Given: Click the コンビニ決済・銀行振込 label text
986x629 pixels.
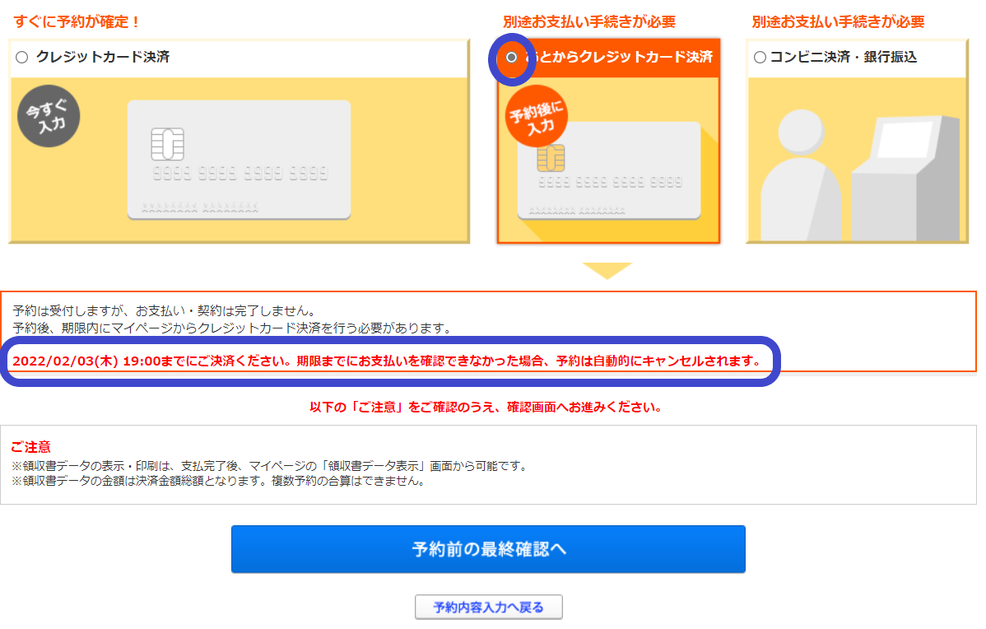Looking at the screenshot, I should click(x=844, y=57).
